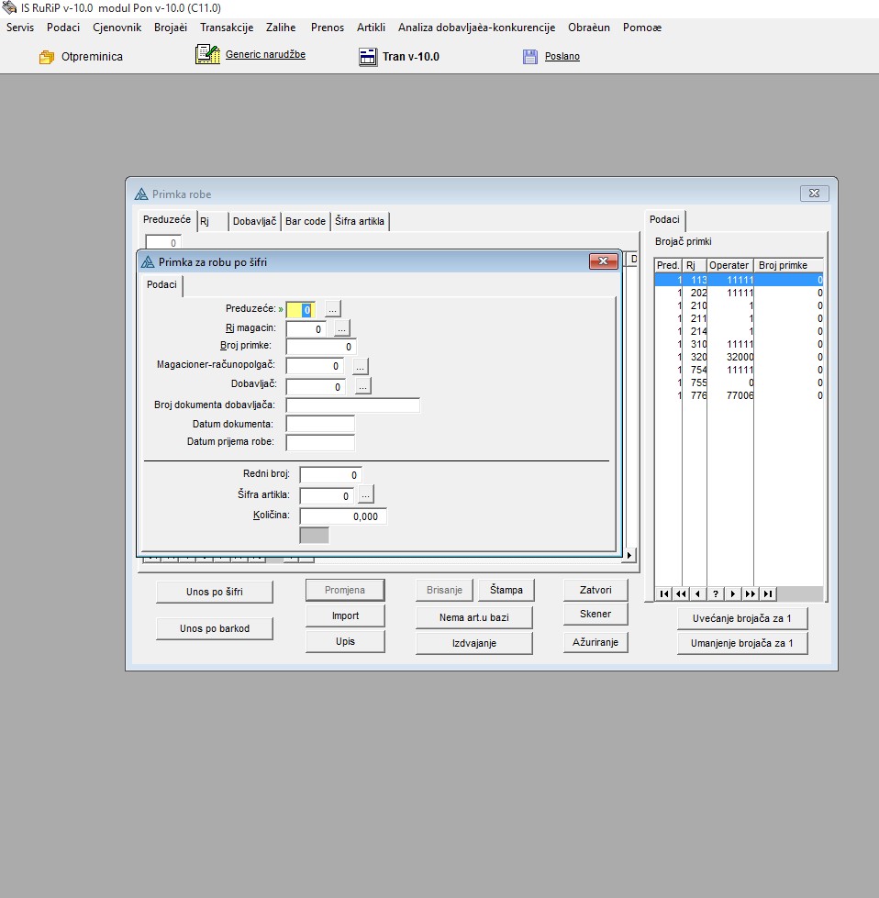This screenshot has width=879, height=898.
Task: Switch to the Bar code tab
Action: tap(306, 221)
